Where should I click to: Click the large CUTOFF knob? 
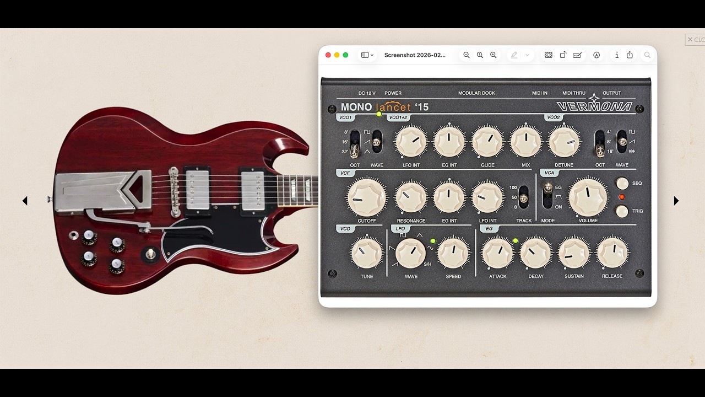click(x=366, y=197)
